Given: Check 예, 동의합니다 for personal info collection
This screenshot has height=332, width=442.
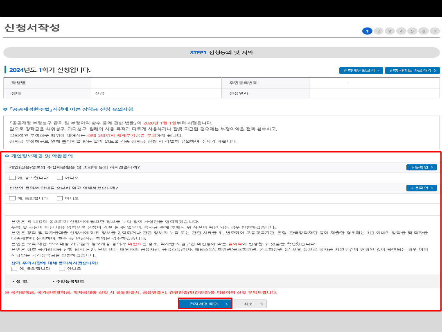Looking at the screenshot, I should point(12,178).
